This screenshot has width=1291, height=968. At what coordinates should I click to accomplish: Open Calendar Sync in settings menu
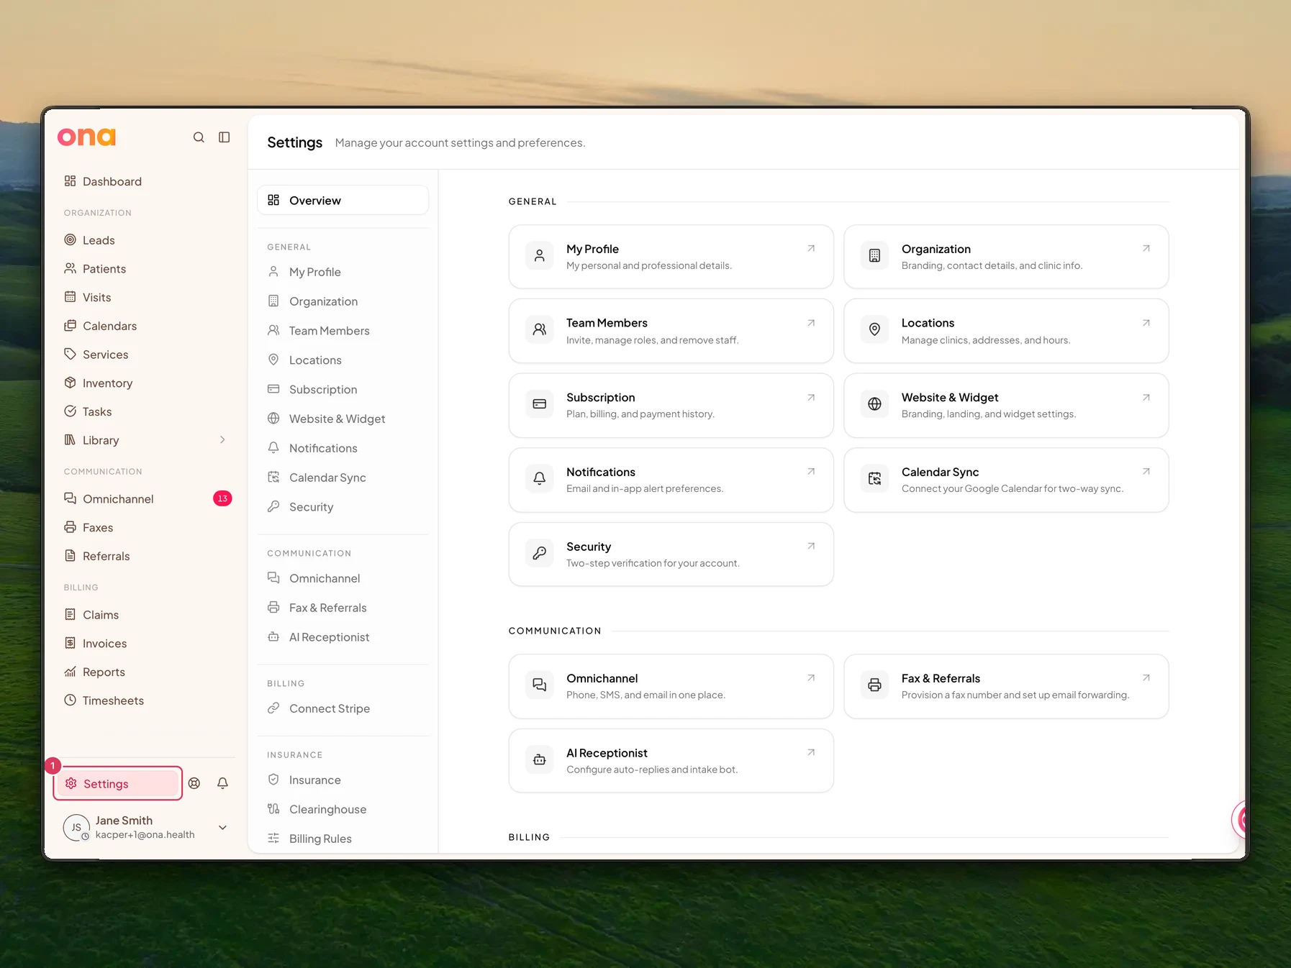(343, 478)
